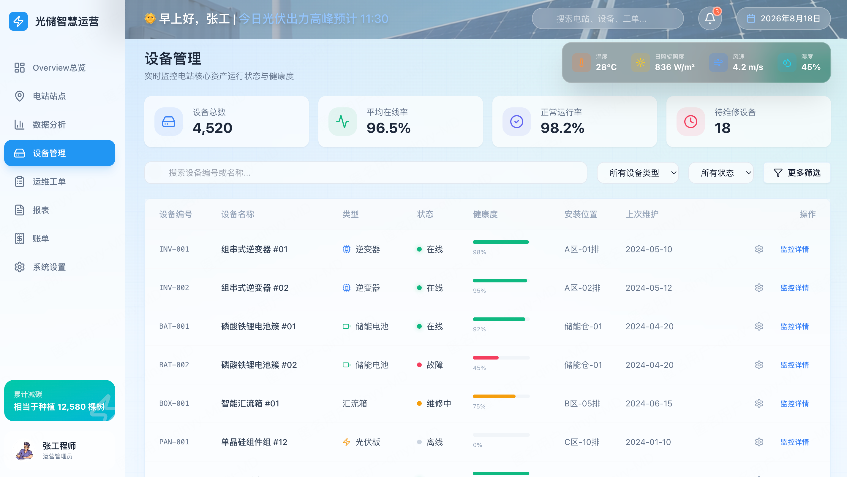Click the battery icon in BAT-001 row
This screenshot has width=847, height=477.
(347, 326)
